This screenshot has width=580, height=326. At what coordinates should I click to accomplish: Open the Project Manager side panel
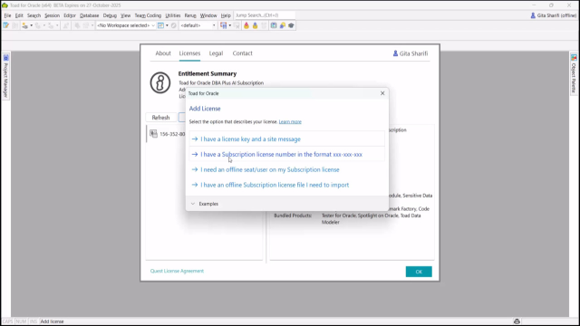pos(5,76)
